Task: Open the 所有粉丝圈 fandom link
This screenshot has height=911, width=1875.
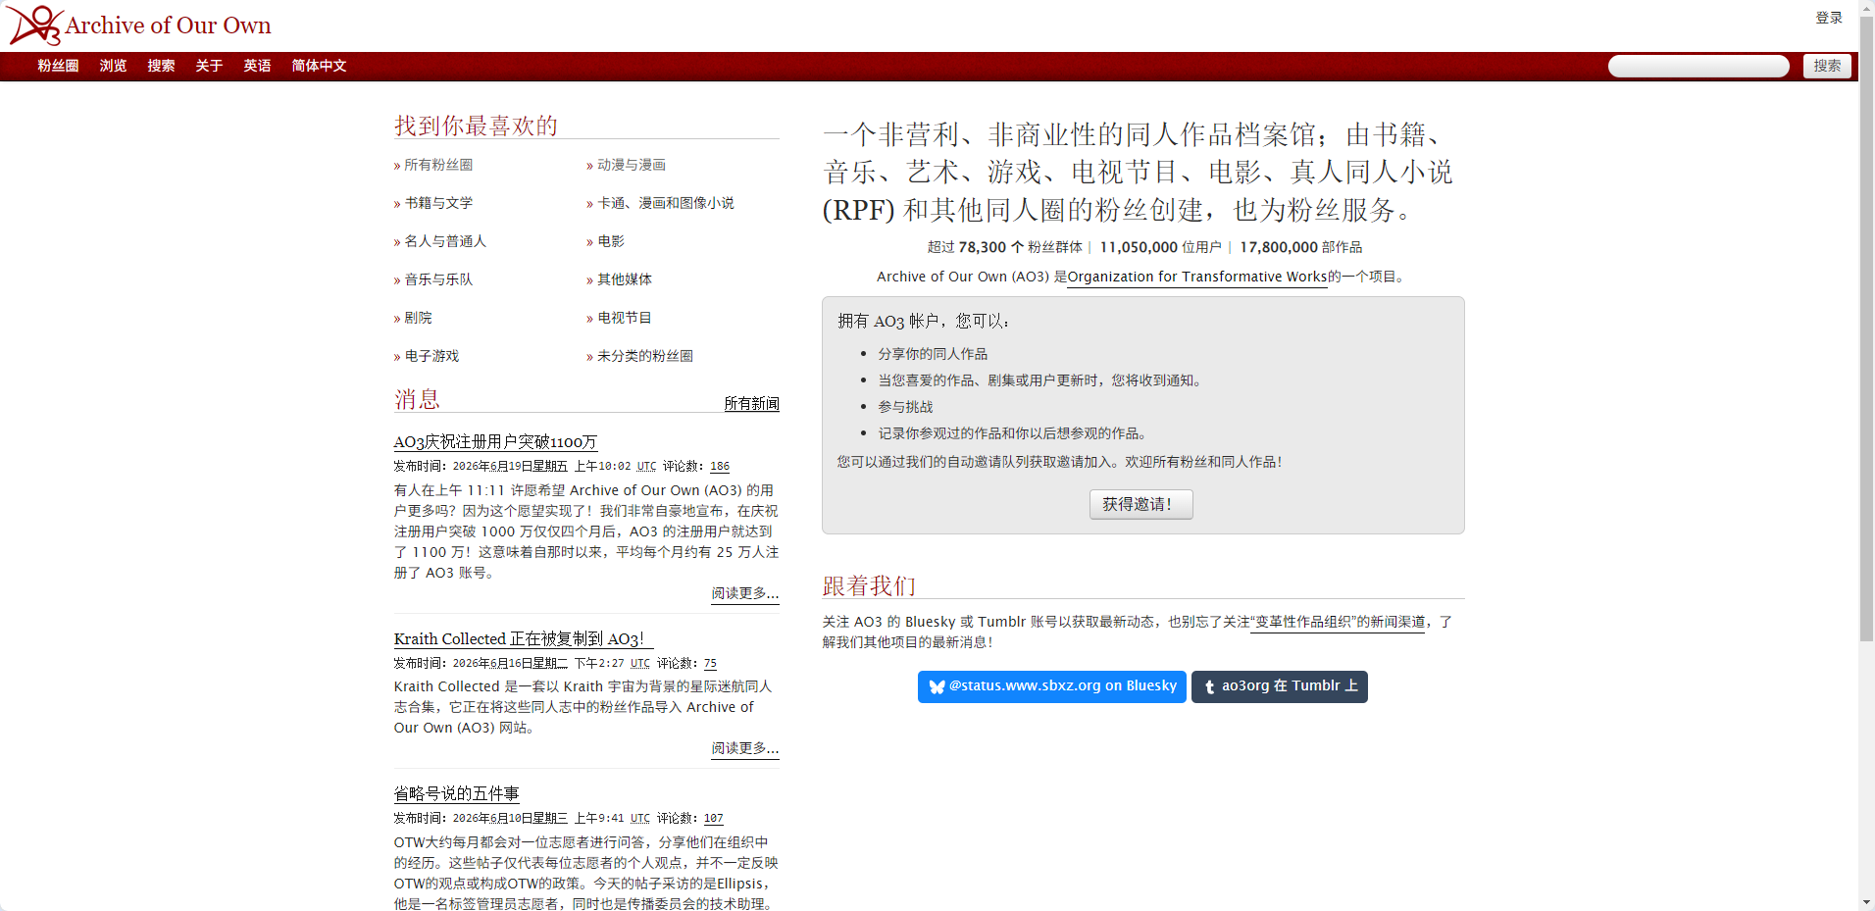Action: point(438,165)
